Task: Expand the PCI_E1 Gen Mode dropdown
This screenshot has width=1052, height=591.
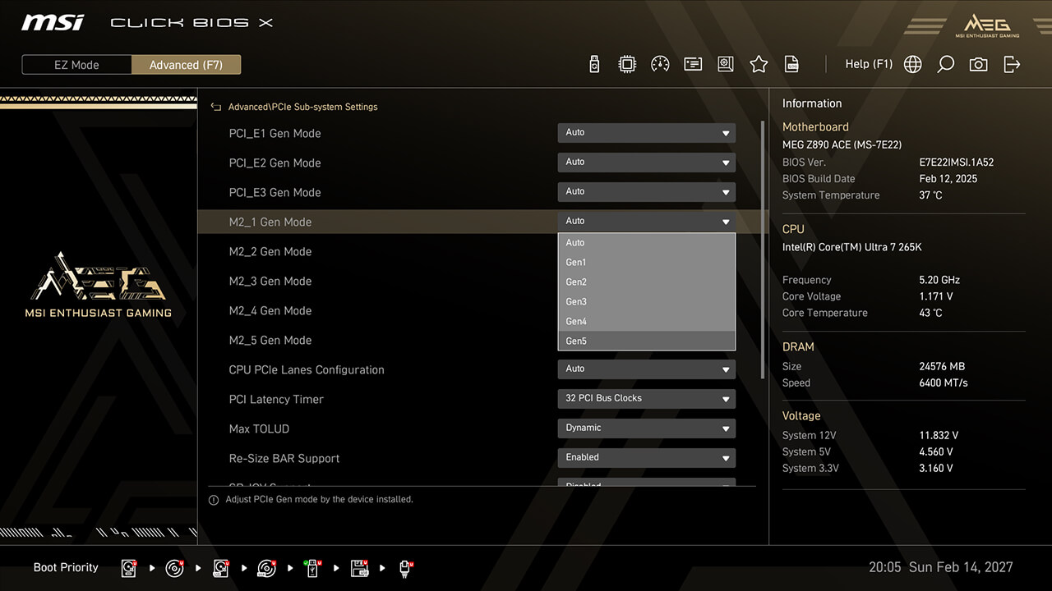Action: pos(646,132)
